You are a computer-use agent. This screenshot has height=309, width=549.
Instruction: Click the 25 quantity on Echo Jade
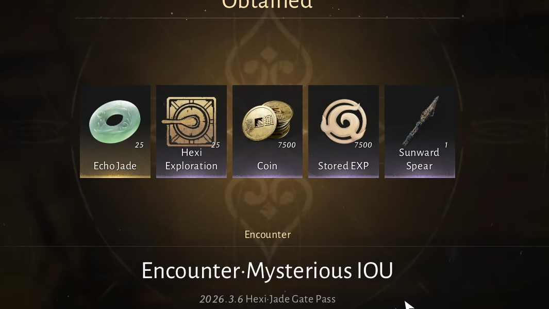pos(139,145)
